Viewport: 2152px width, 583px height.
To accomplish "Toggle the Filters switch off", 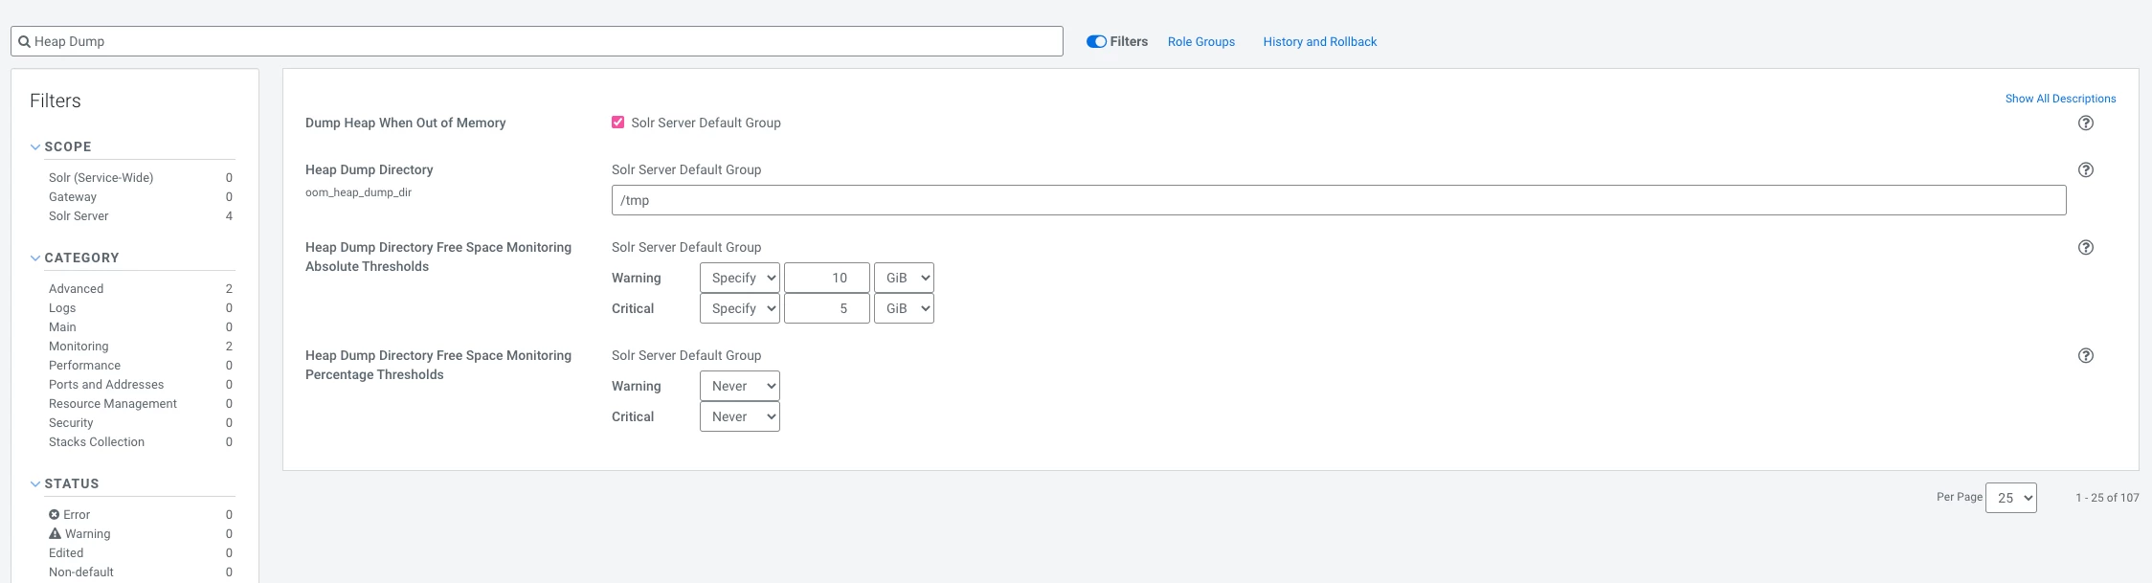I will pyautogui.click(x=1096, y=41).
